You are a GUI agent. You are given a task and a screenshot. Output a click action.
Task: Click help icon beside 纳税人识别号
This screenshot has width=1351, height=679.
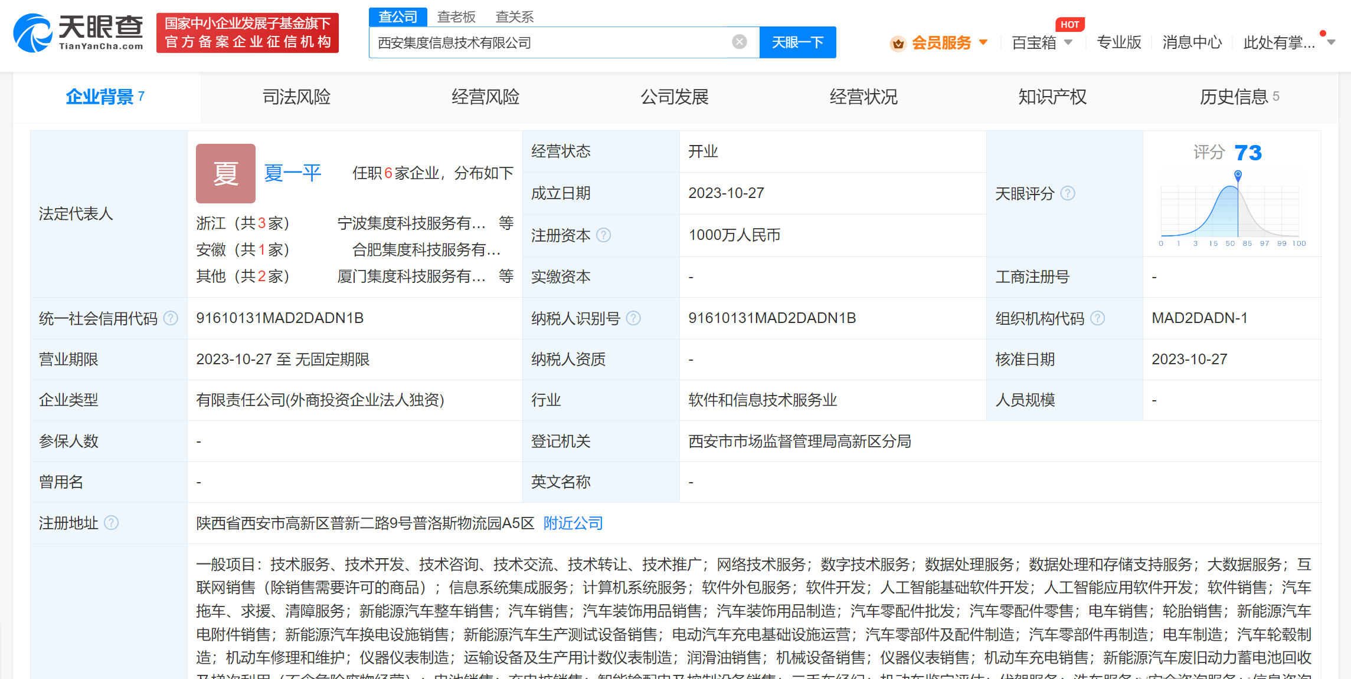[633, 318]
